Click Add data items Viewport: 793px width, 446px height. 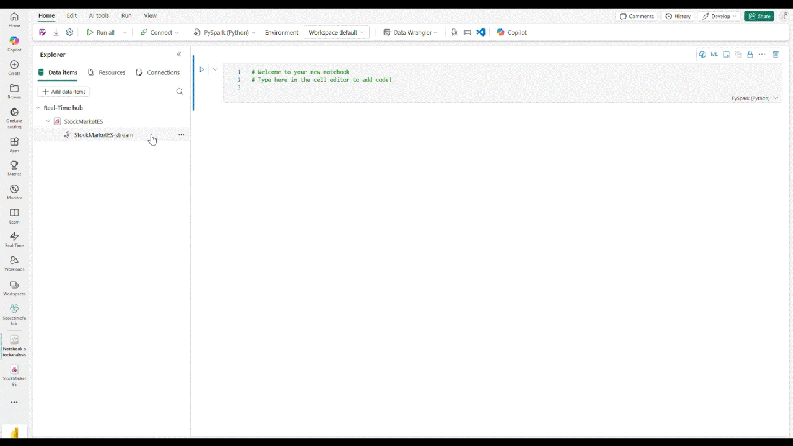pos(63,91)
